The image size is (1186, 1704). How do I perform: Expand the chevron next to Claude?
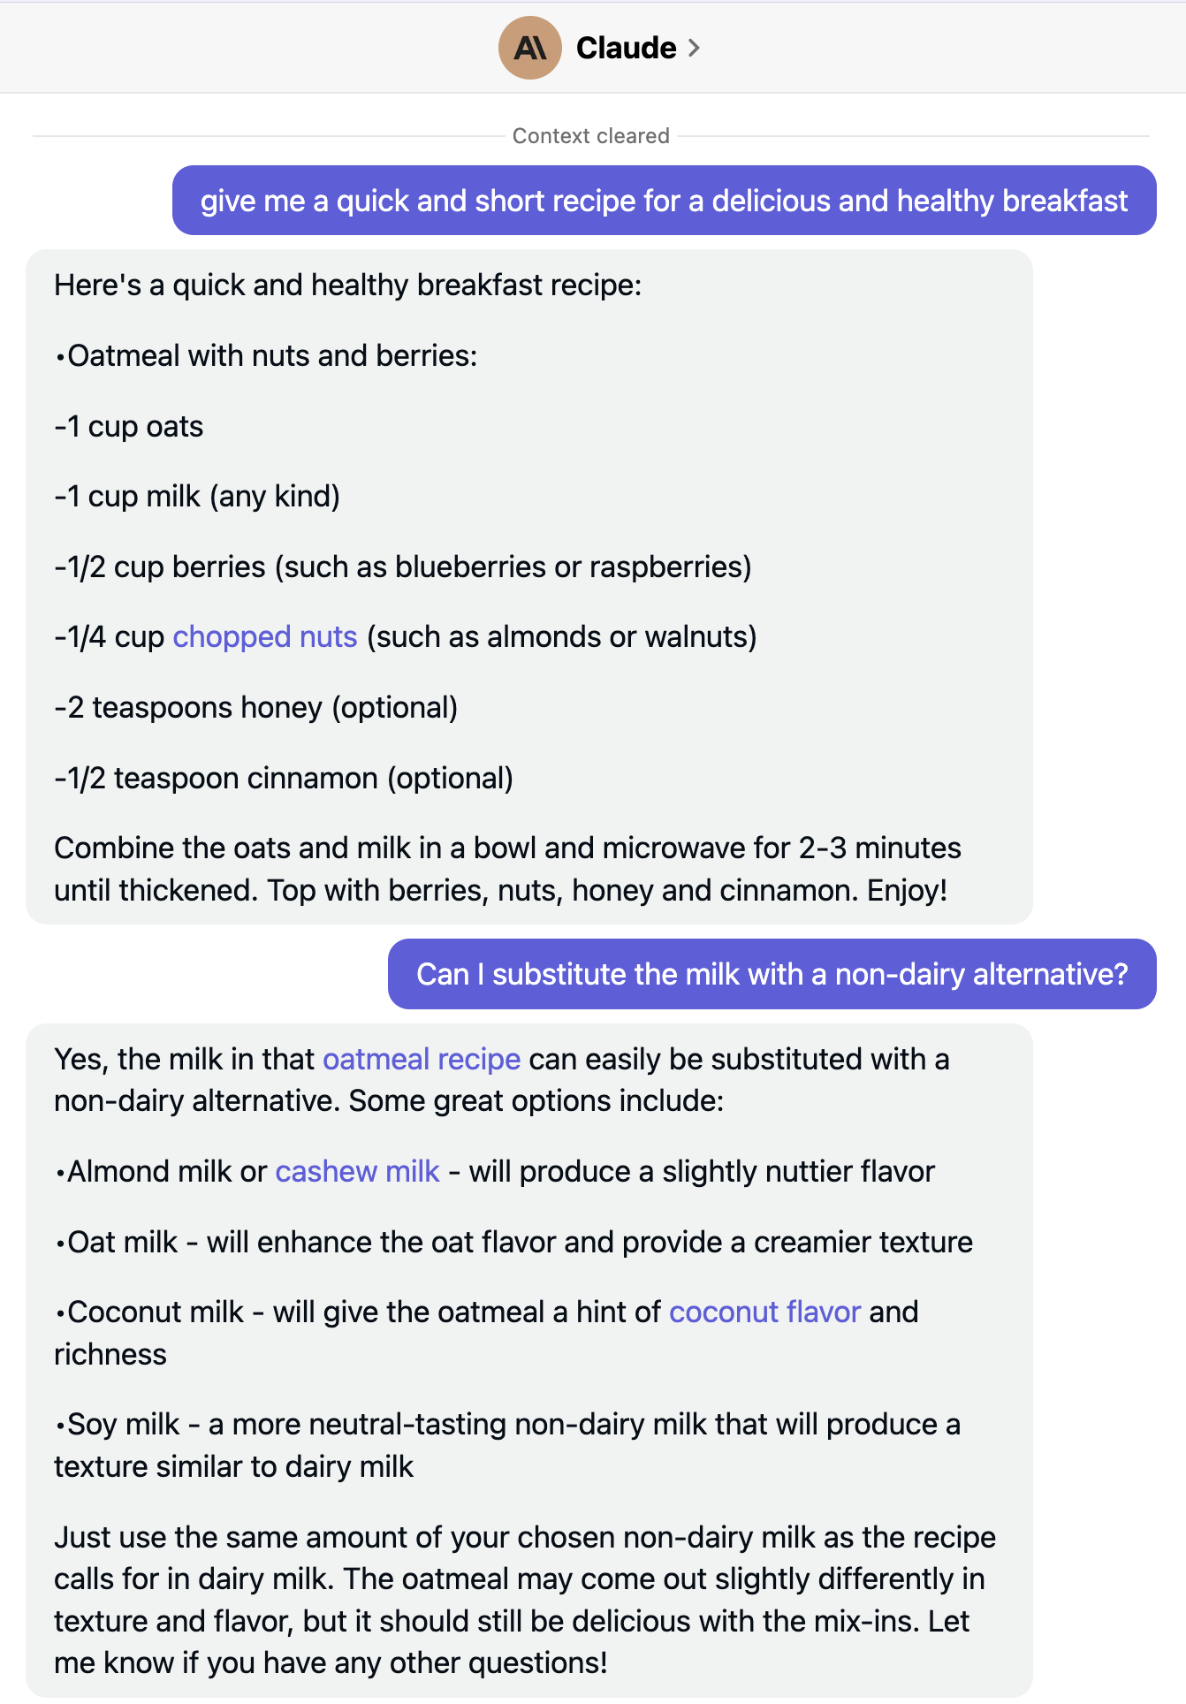(694, 48)
